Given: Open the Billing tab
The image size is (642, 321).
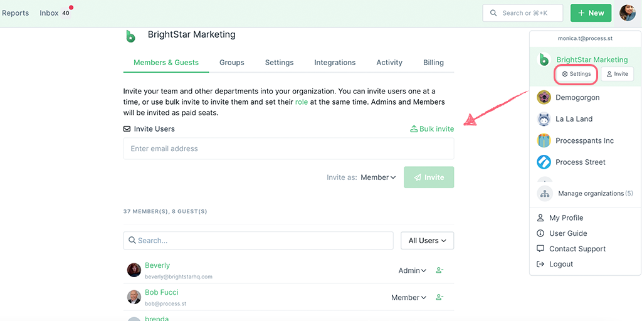Looking at the screenshot, I should click(433, 63).
